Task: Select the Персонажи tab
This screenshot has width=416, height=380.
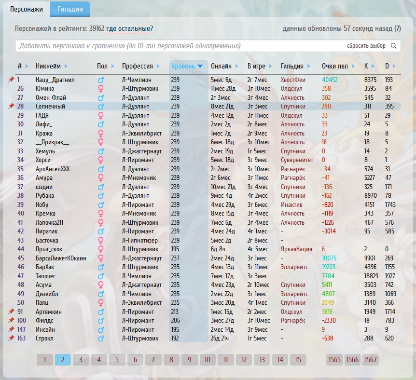Action: coord(27,9)
